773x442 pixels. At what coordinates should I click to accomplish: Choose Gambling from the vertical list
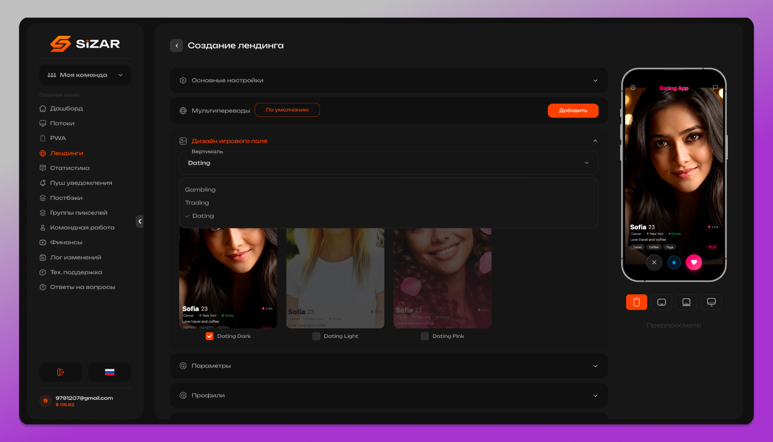[x=200, y=190]
